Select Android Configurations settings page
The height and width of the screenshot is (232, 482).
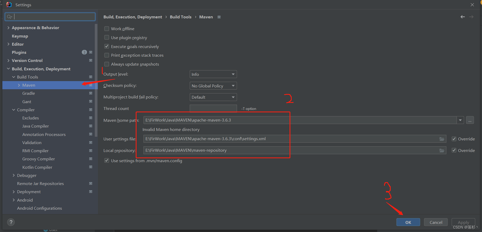click(39, 208)
